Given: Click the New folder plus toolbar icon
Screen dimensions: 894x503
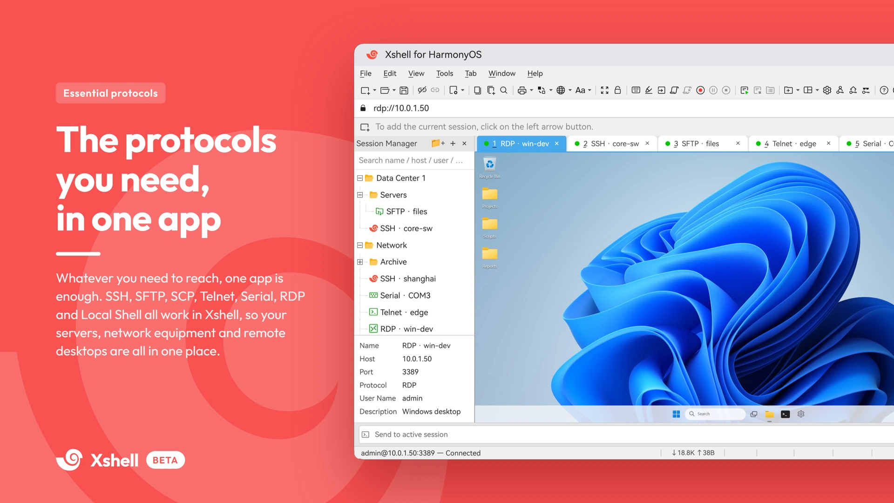Looking at the screenshot, I should [x=788, y=90].
